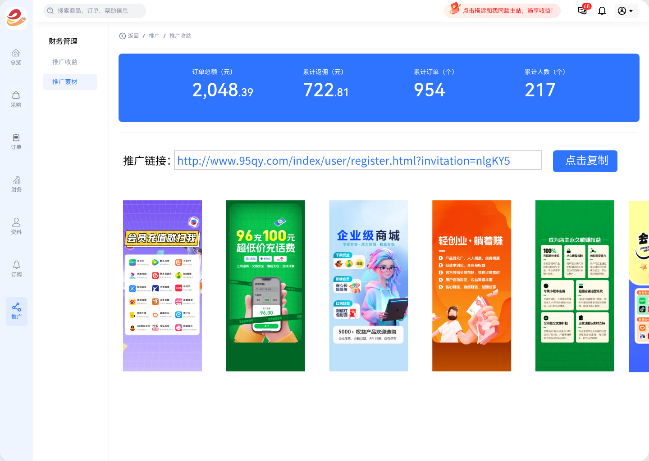
Task: Open the 采购 purchasing sidebar icon
Action: click(16, 99)
